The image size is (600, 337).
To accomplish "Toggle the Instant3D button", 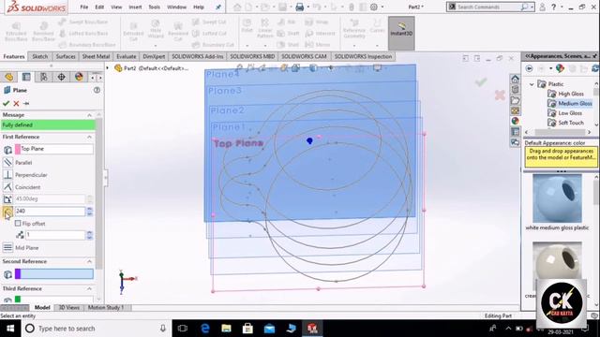I will (401, 33).
